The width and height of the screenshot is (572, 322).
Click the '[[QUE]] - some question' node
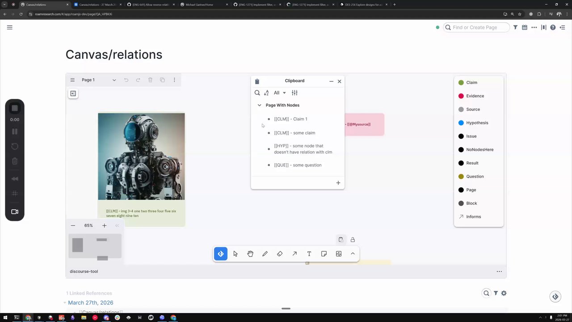tap(298, 165)
